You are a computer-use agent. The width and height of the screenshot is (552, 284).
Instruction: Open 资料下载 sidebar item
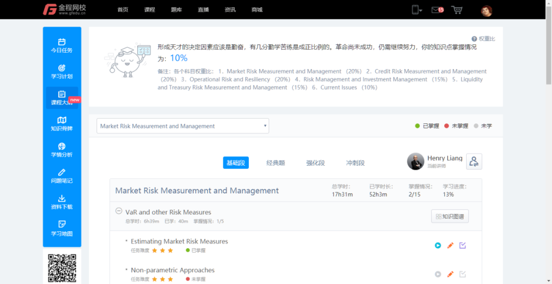[61, 202]
